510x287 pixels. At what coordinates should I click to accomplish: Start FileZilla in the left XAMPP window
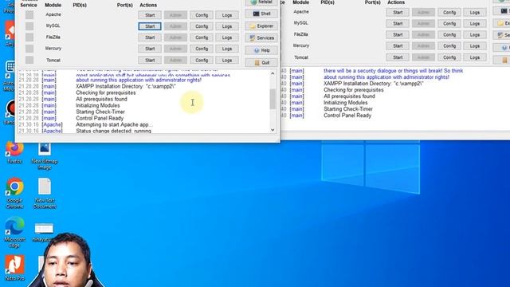pyautogui.click(x=150, y=37)
